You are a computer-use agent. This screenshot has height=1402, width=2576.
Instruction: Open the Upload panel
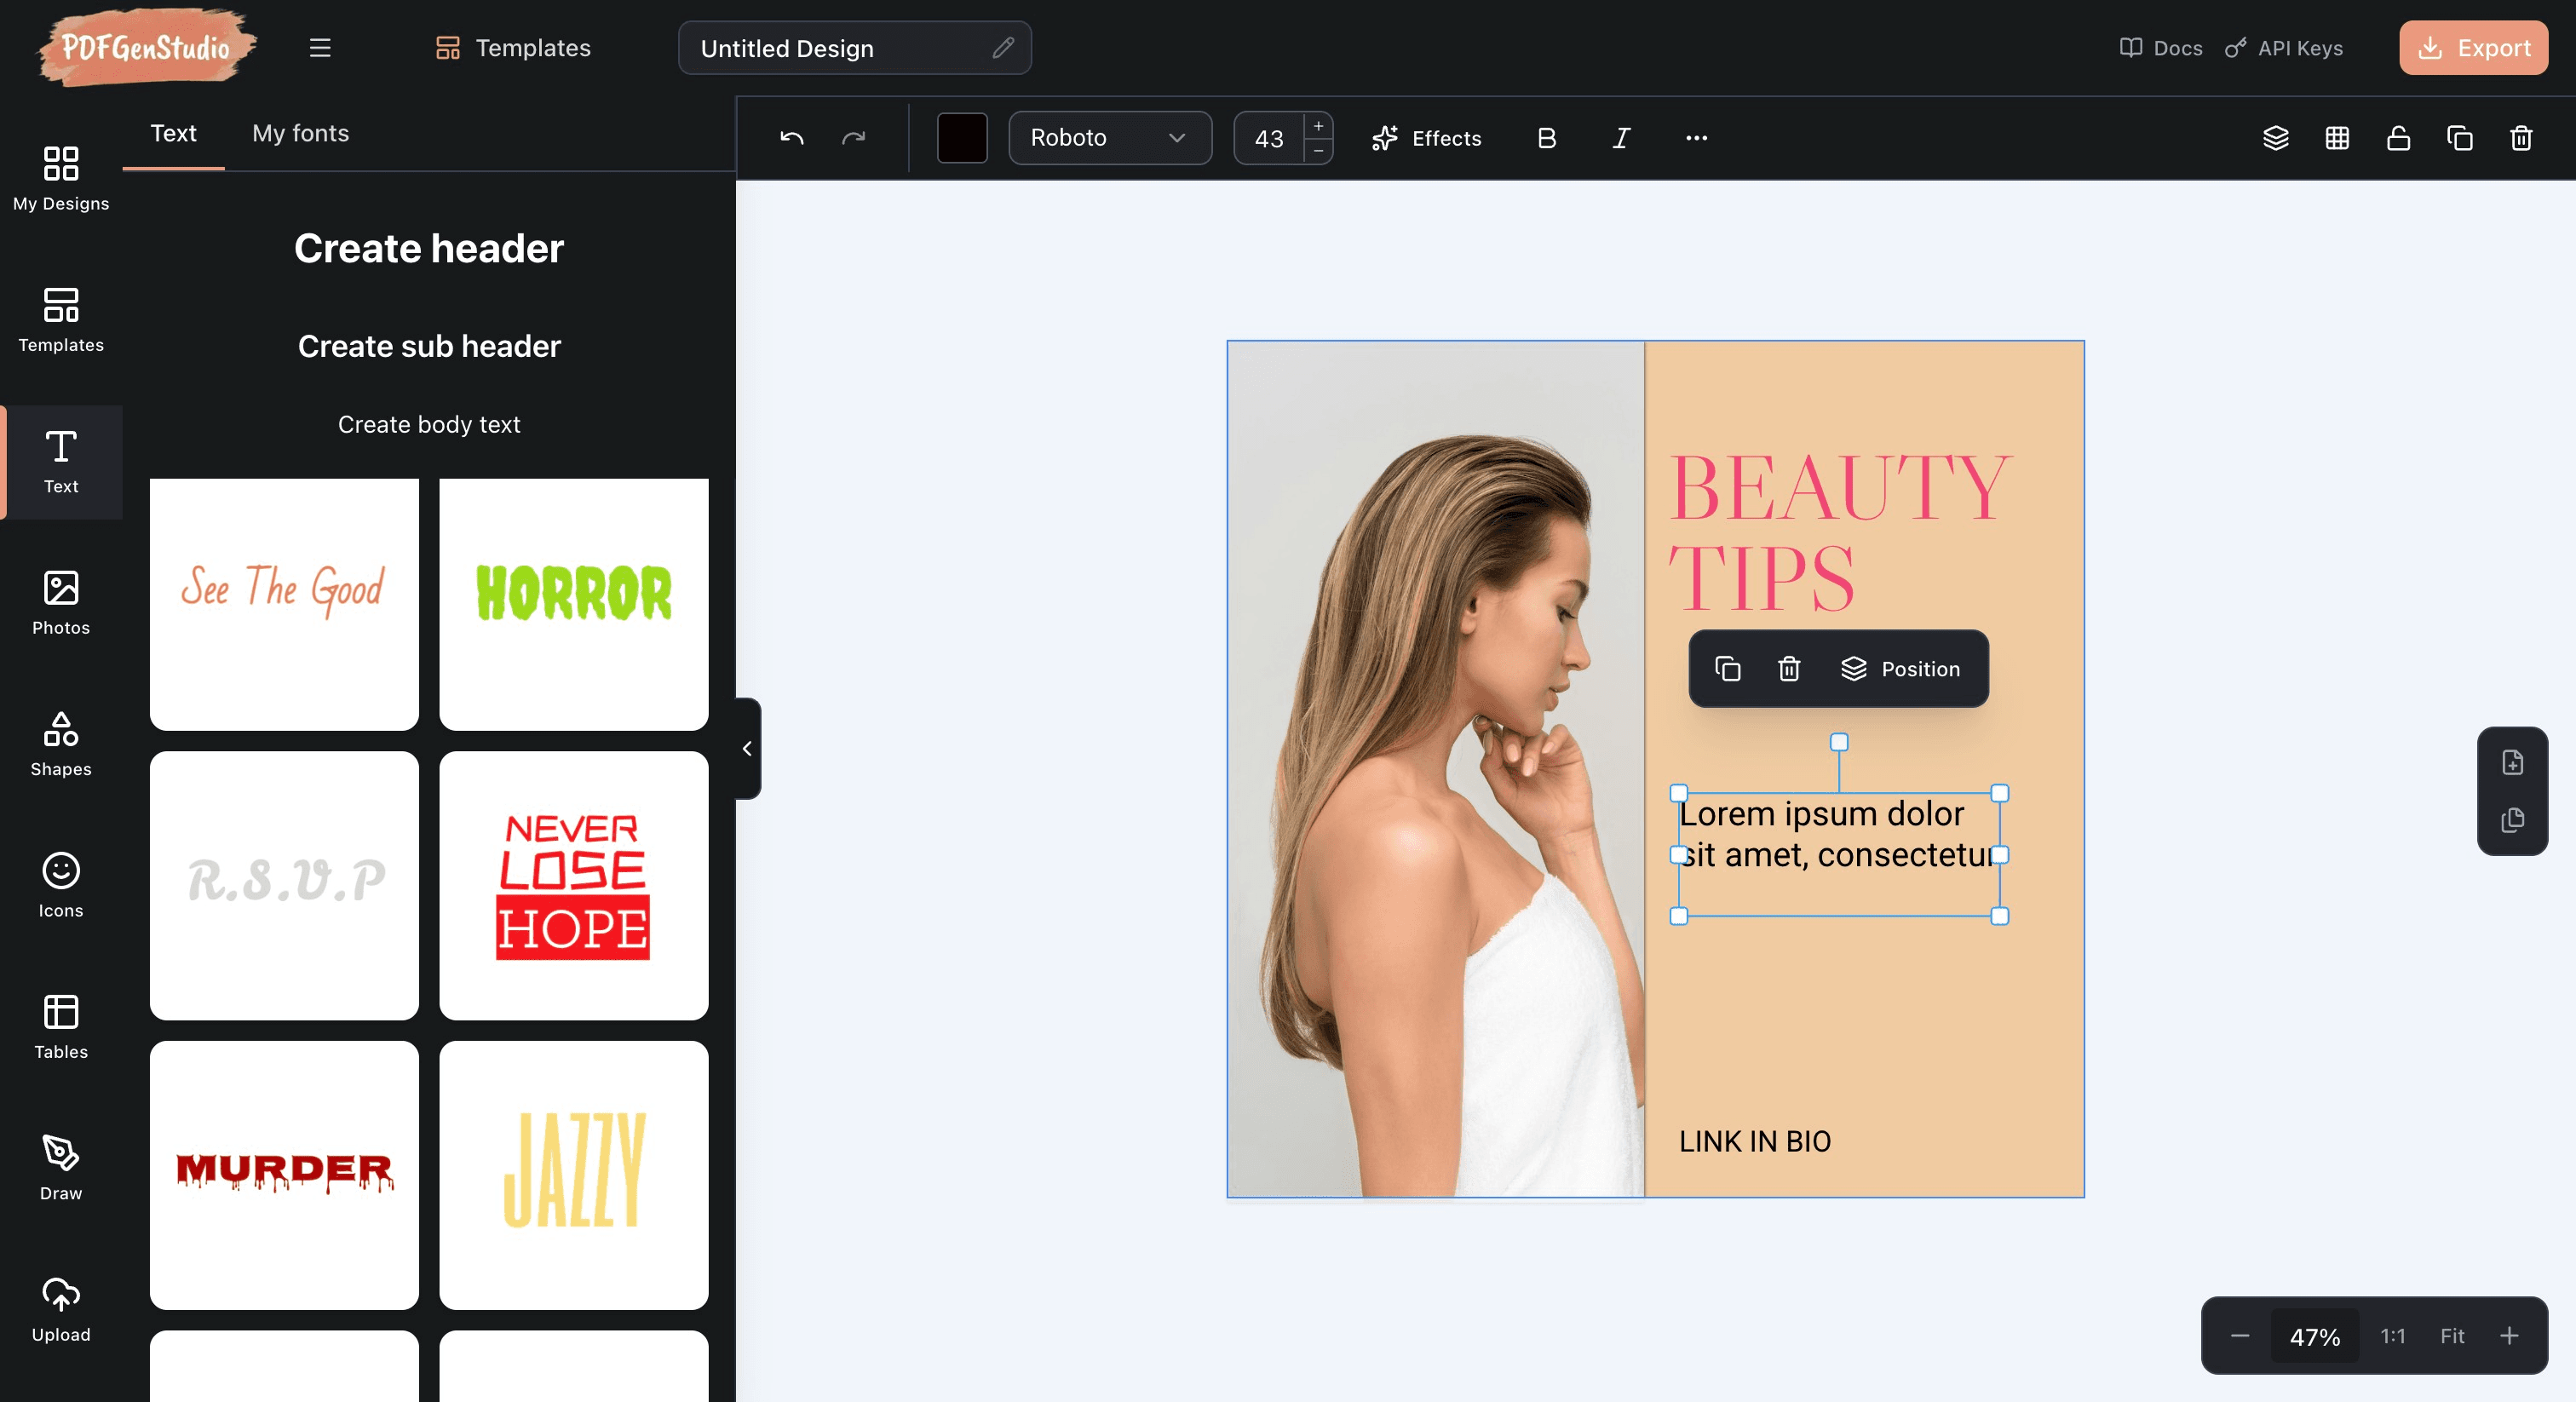coord(61,1308)
